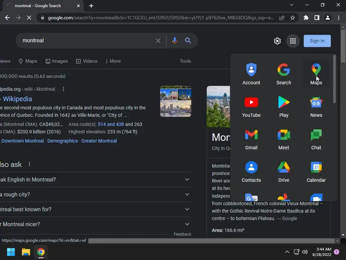Open Chrome three-dot menu

[x=339, y=18]
